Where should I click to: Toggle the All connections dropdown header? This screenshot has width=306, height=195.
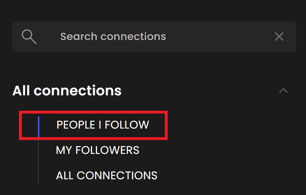(67, 91)
